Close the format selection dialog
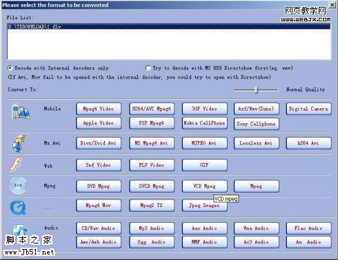338x260 pixels. point(332,5)
